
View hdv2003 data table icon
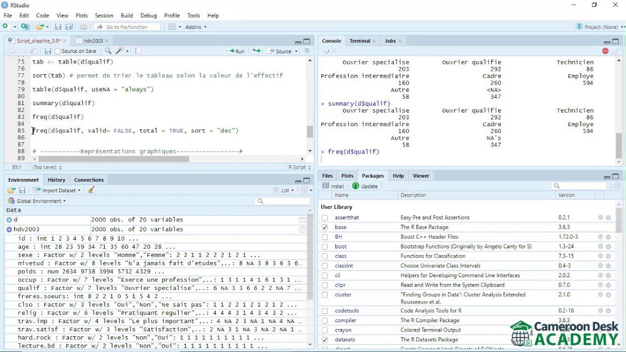pyautogui.click(x=303, y=229)
